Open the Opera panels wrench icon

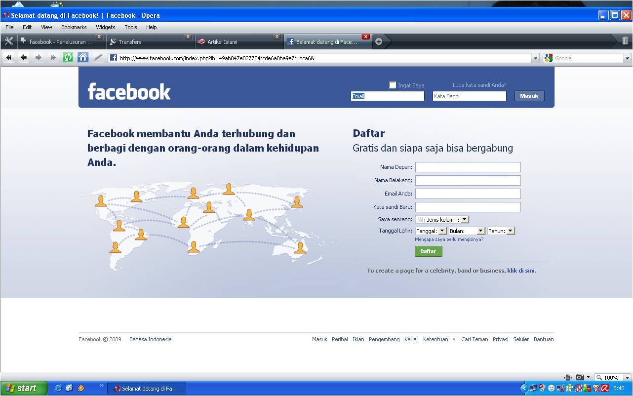coord(8,41)
